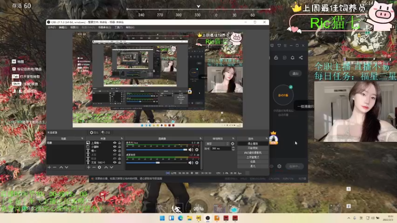The height and width of the screenshot is (223, 397).
Task: Click the 退出 button in the streaming assistant
Action: pyautogui.click(x=295, y=73)
